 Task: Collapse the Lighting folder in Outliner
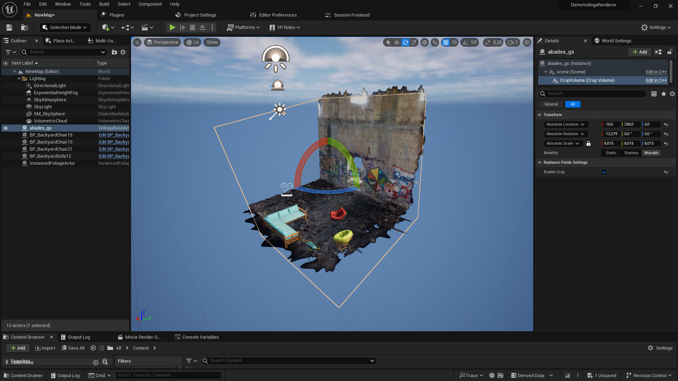(x=19, y=79)
